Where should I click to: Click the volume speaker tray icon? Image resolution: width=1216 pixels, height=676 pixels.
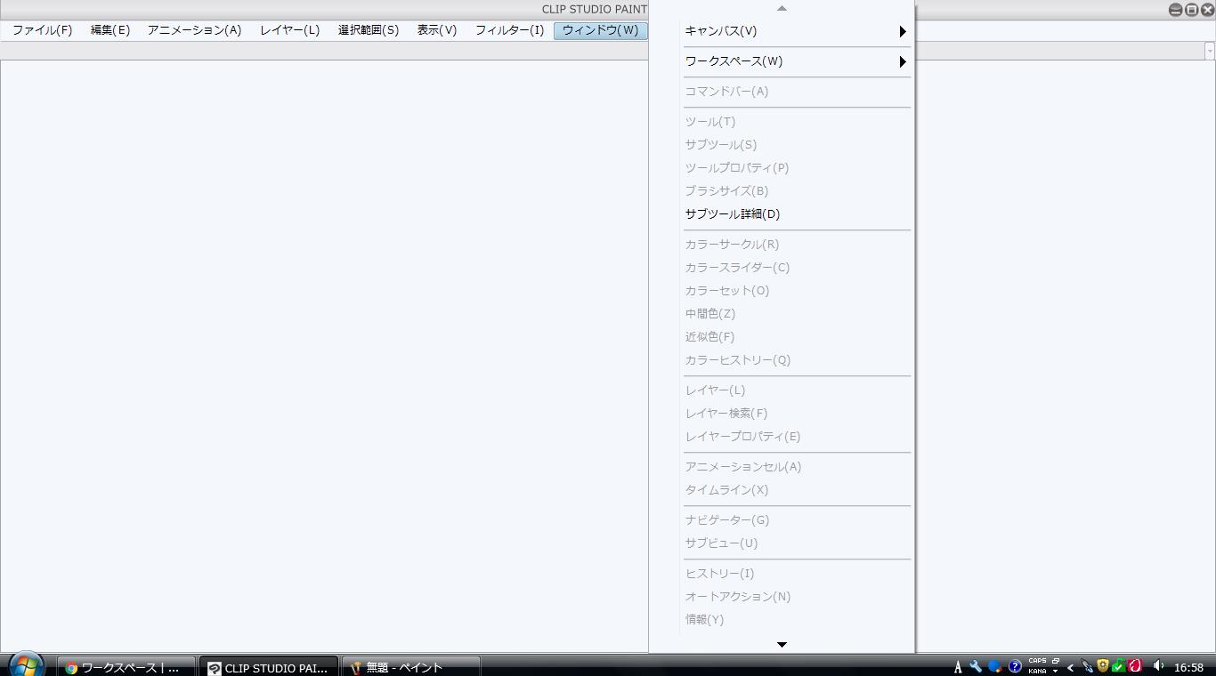coord(1158,666)
